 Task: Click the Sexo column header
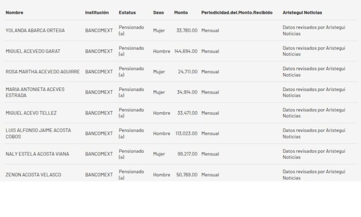pos(159,12)
